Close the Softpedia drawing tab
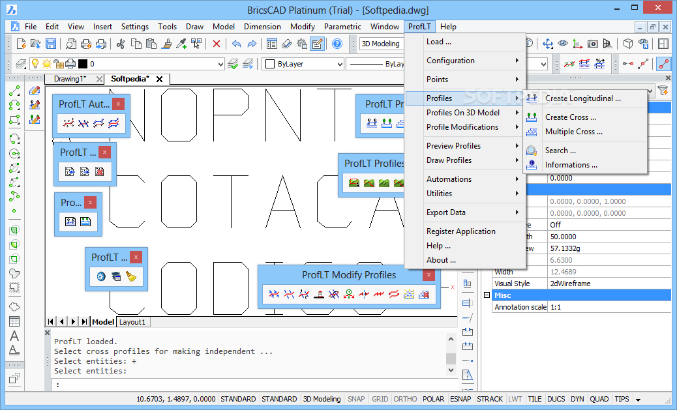Image resolution: width=677 pixels, height=410 pixels. click(x=159, y=79)
